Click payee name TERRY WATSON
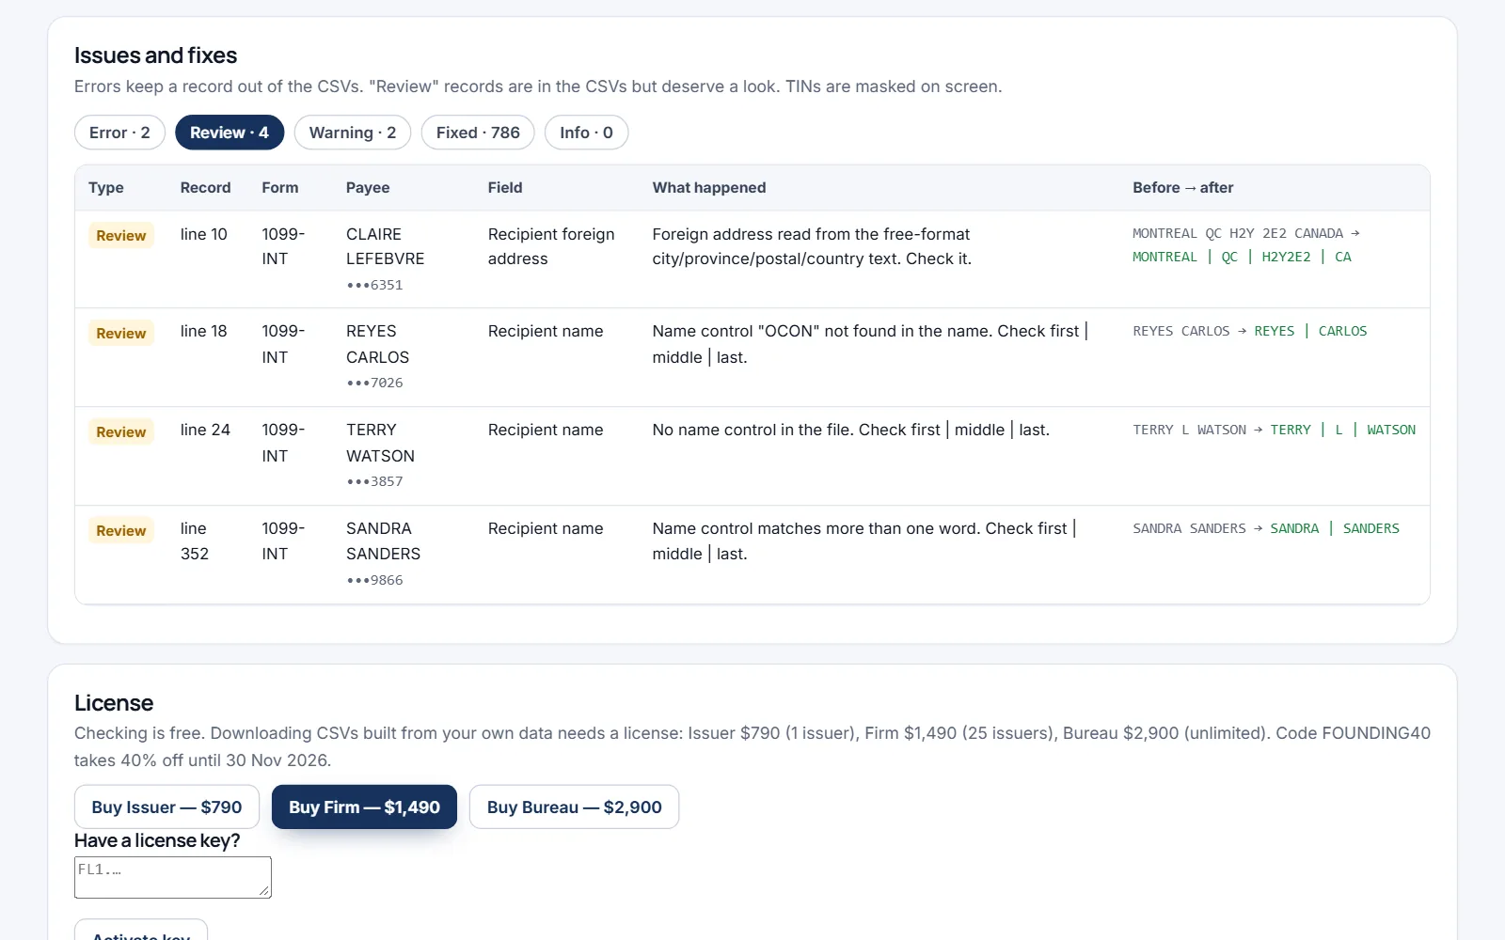The width and height of the screenshot is (1505, 940). tap(380, 443)
